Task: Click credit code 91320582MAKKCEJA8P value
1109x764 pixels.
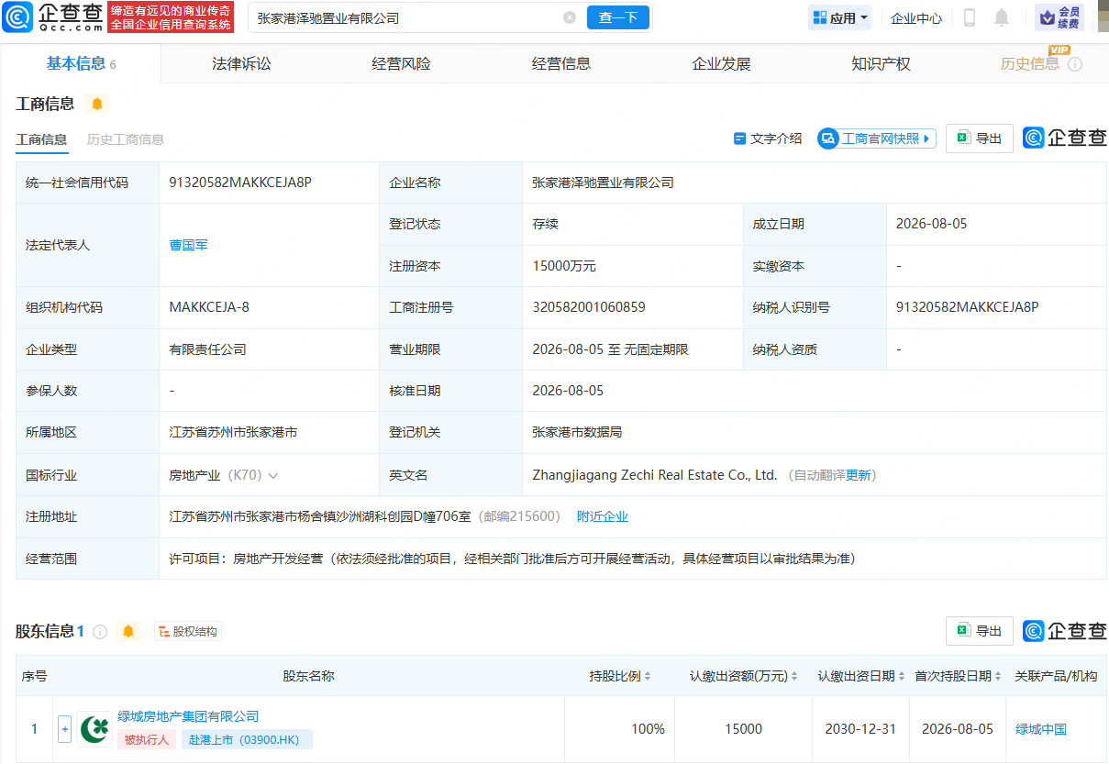Action: pos(240,183)
